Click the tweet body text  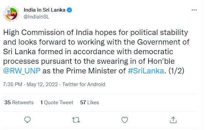point(96,52)
